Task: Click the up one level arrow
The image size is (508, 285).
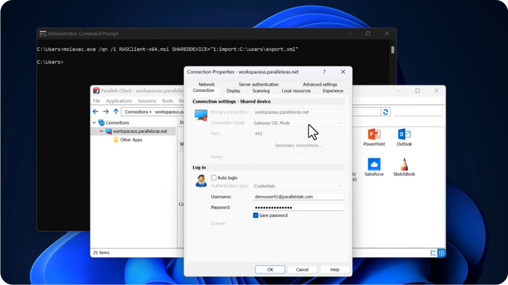Action: (x=116, y=112)
